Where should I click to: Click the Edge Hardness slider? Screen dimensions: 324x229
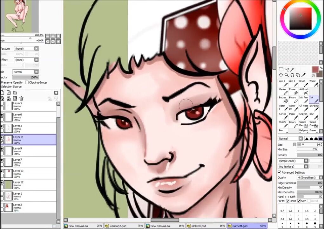click(310, 183)
